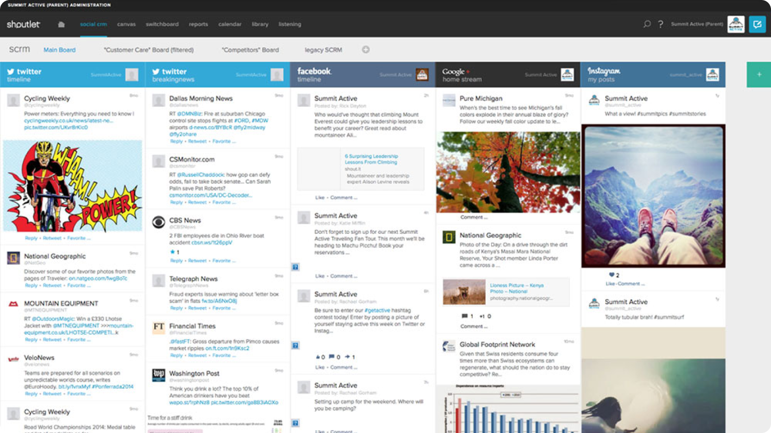This screenshot has width=771, height=433.
Task: Switch to "Competitors" Board tab
Action: tap(250, 50)
